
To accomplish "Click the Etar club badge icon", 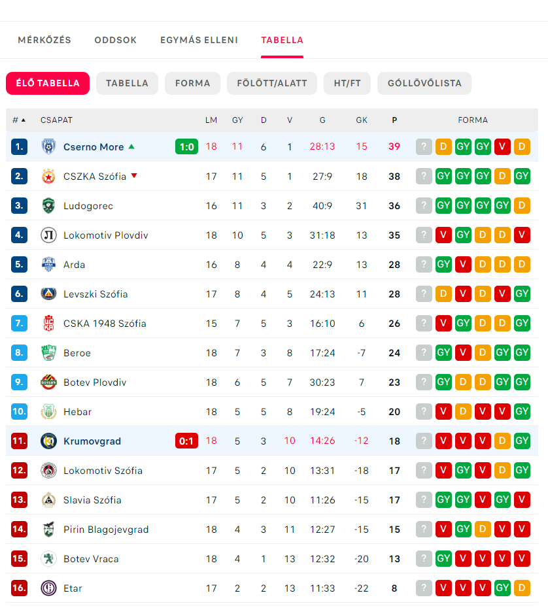I will coord(48,588).
